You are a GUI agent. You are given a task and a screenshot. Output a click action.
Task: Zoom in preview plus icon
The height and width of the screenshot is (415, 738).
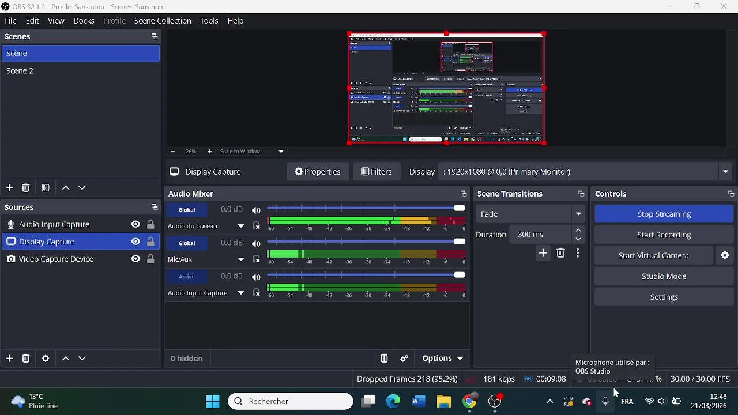point(209,152)
